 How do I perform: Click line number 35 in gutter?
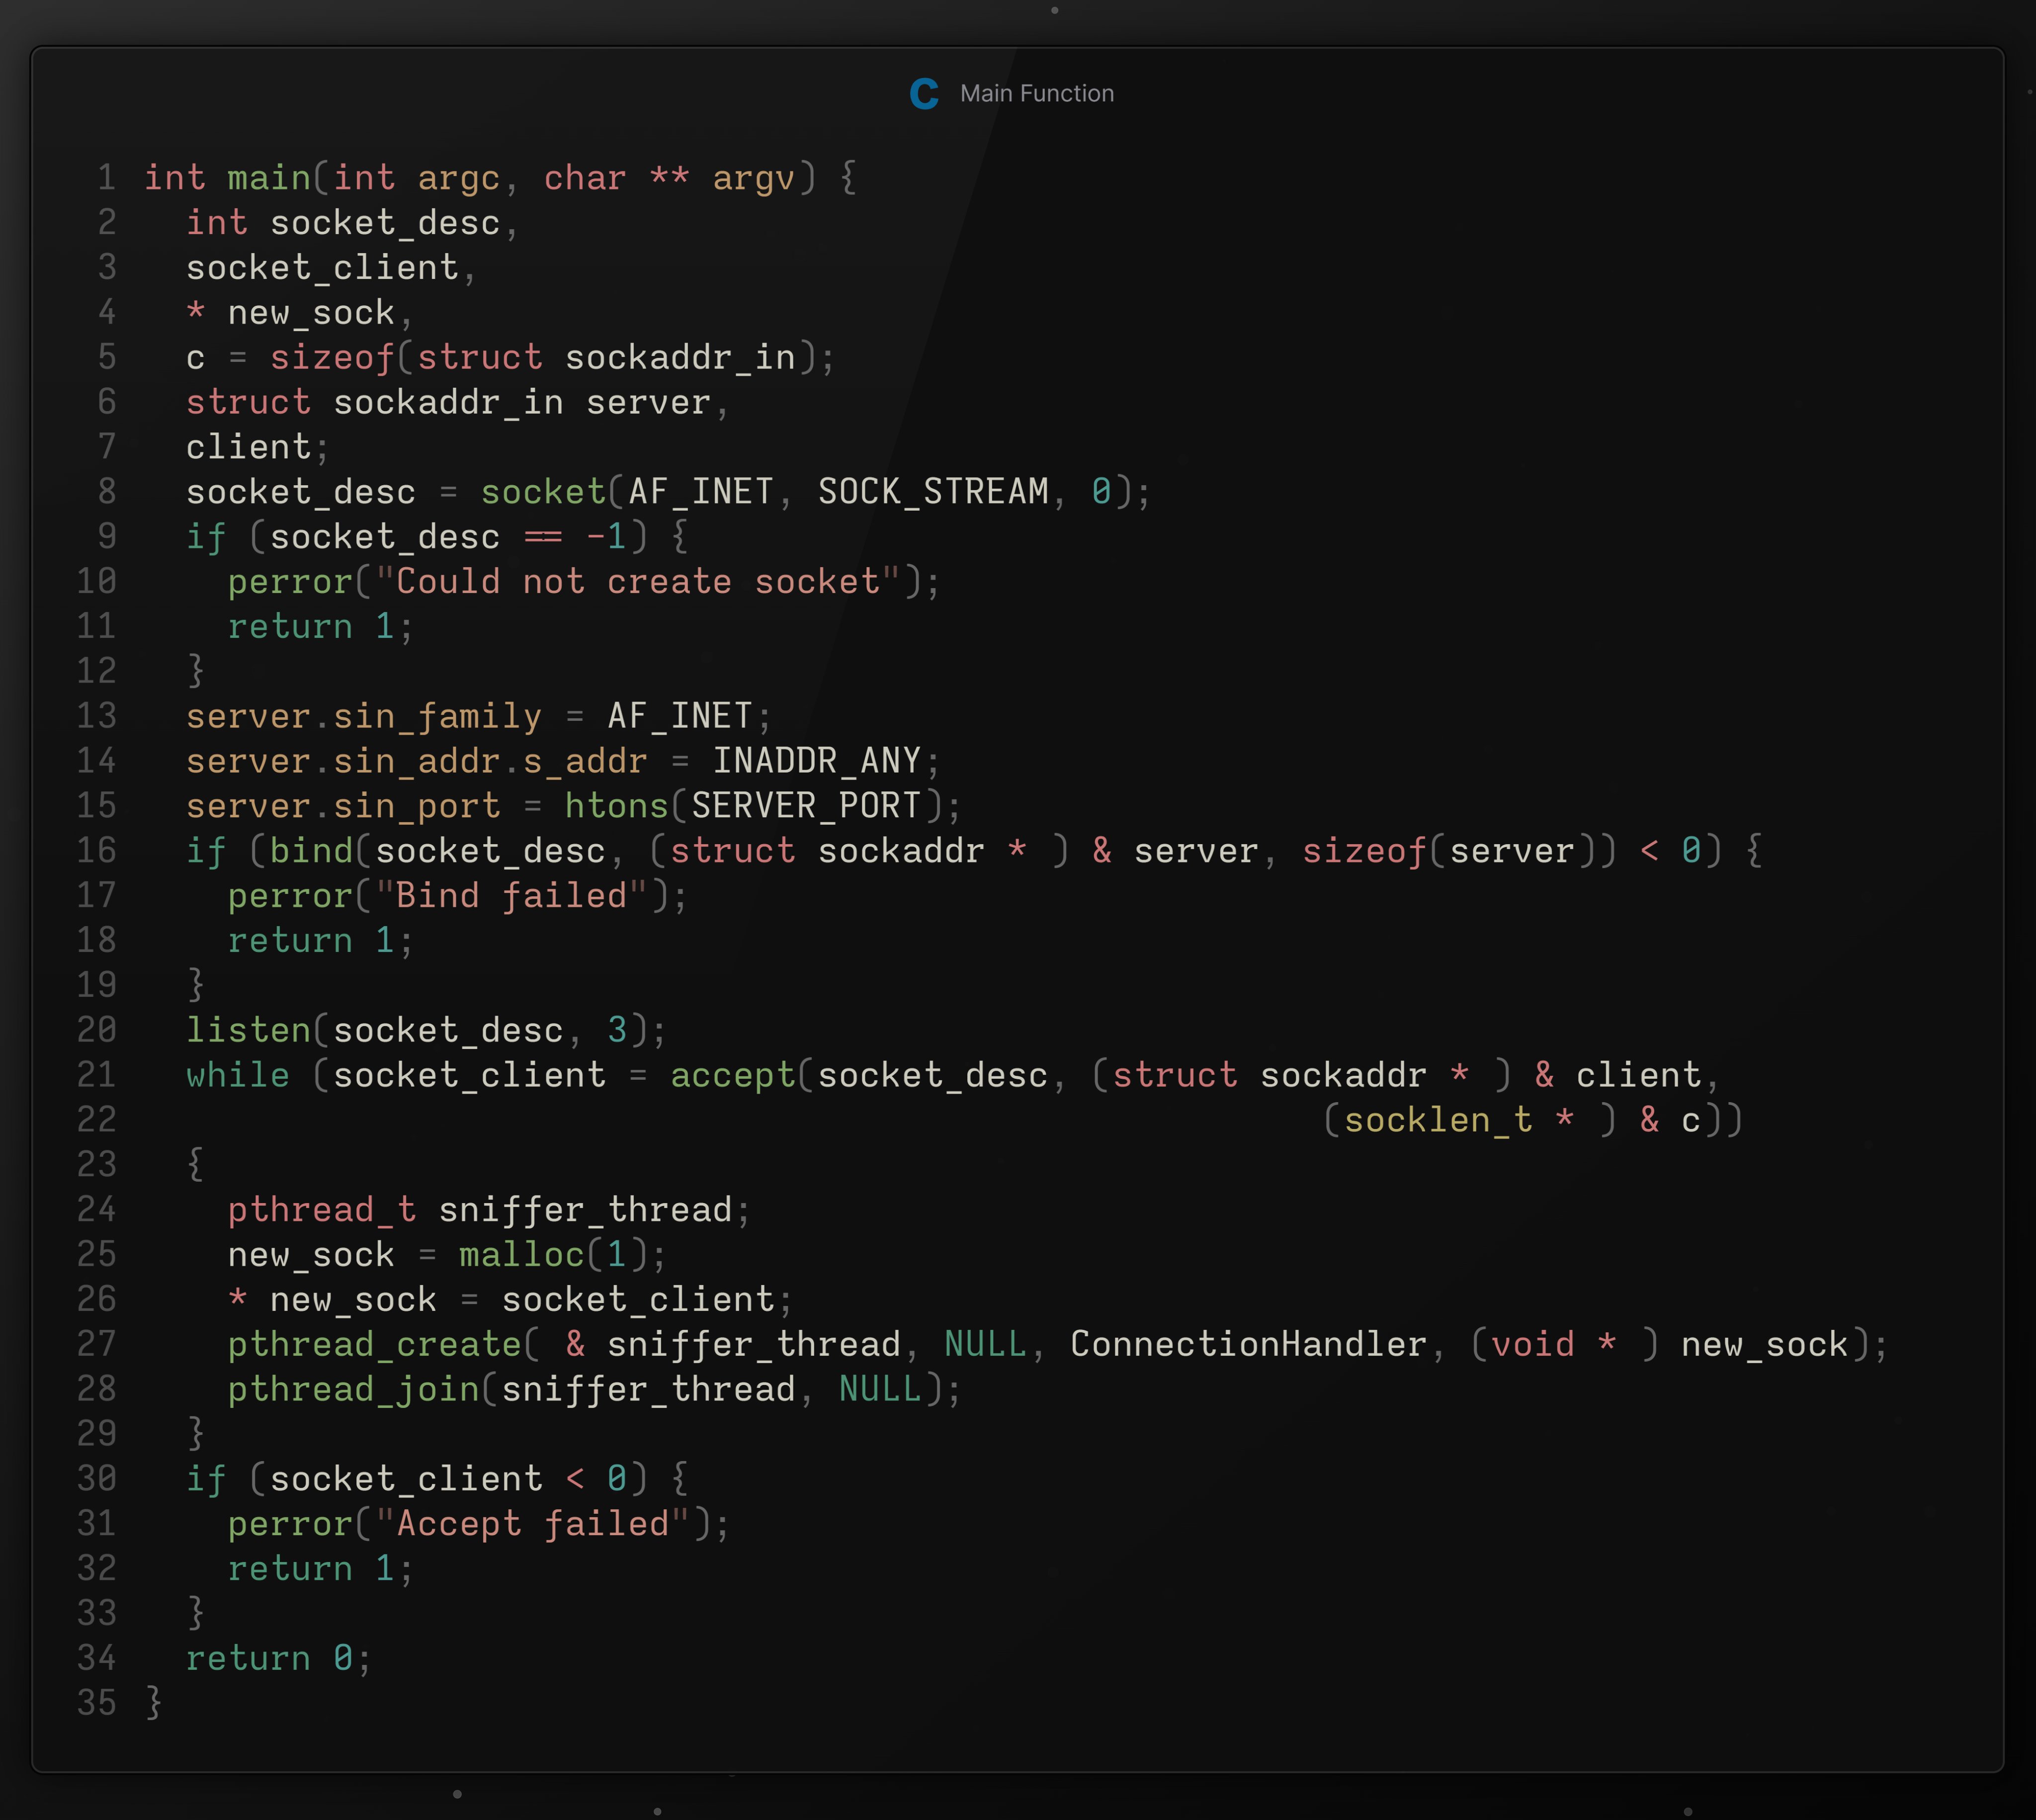tap(97, 1703)
